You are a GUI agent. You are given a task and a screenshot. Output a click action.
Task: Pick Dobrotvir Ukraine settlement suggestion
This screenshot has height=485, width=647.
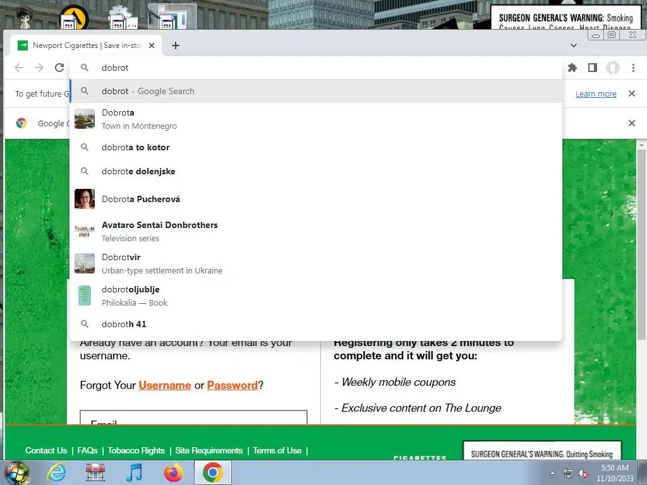(316, 263)
